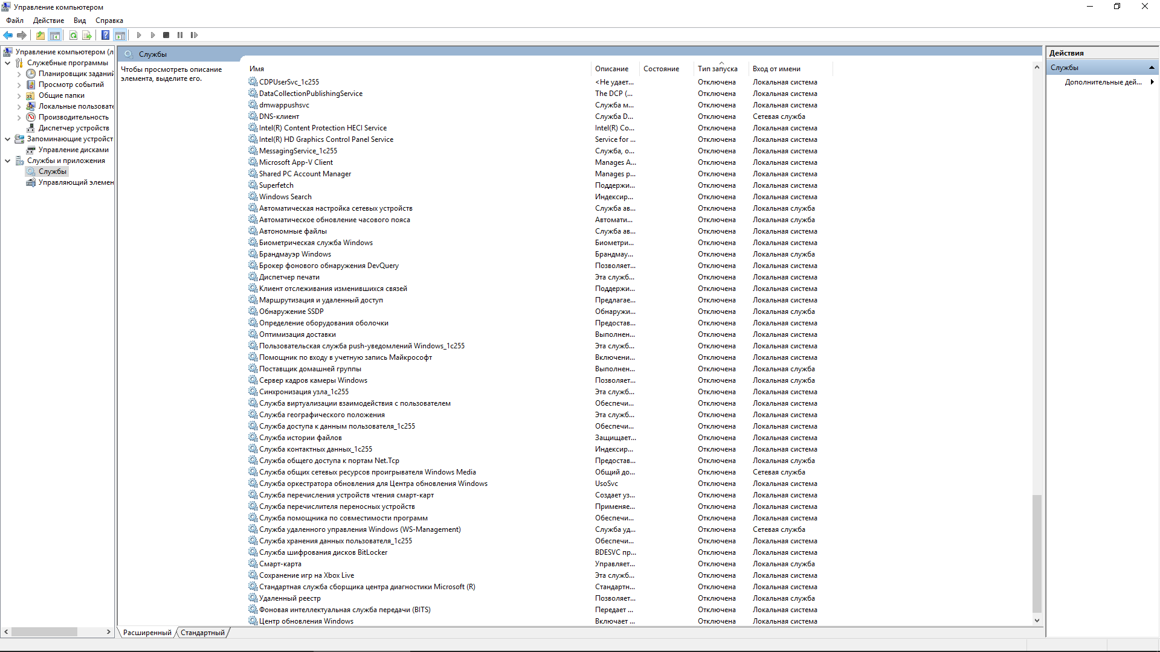1160x652 pixels.
Task: Expand the Производительность node
Action: pyautogui.click(x=19, y=118)
